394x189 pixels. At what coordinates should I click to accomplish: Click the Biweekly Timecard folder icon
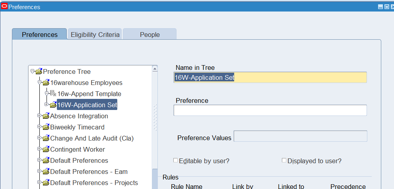(x=46, y=127)
